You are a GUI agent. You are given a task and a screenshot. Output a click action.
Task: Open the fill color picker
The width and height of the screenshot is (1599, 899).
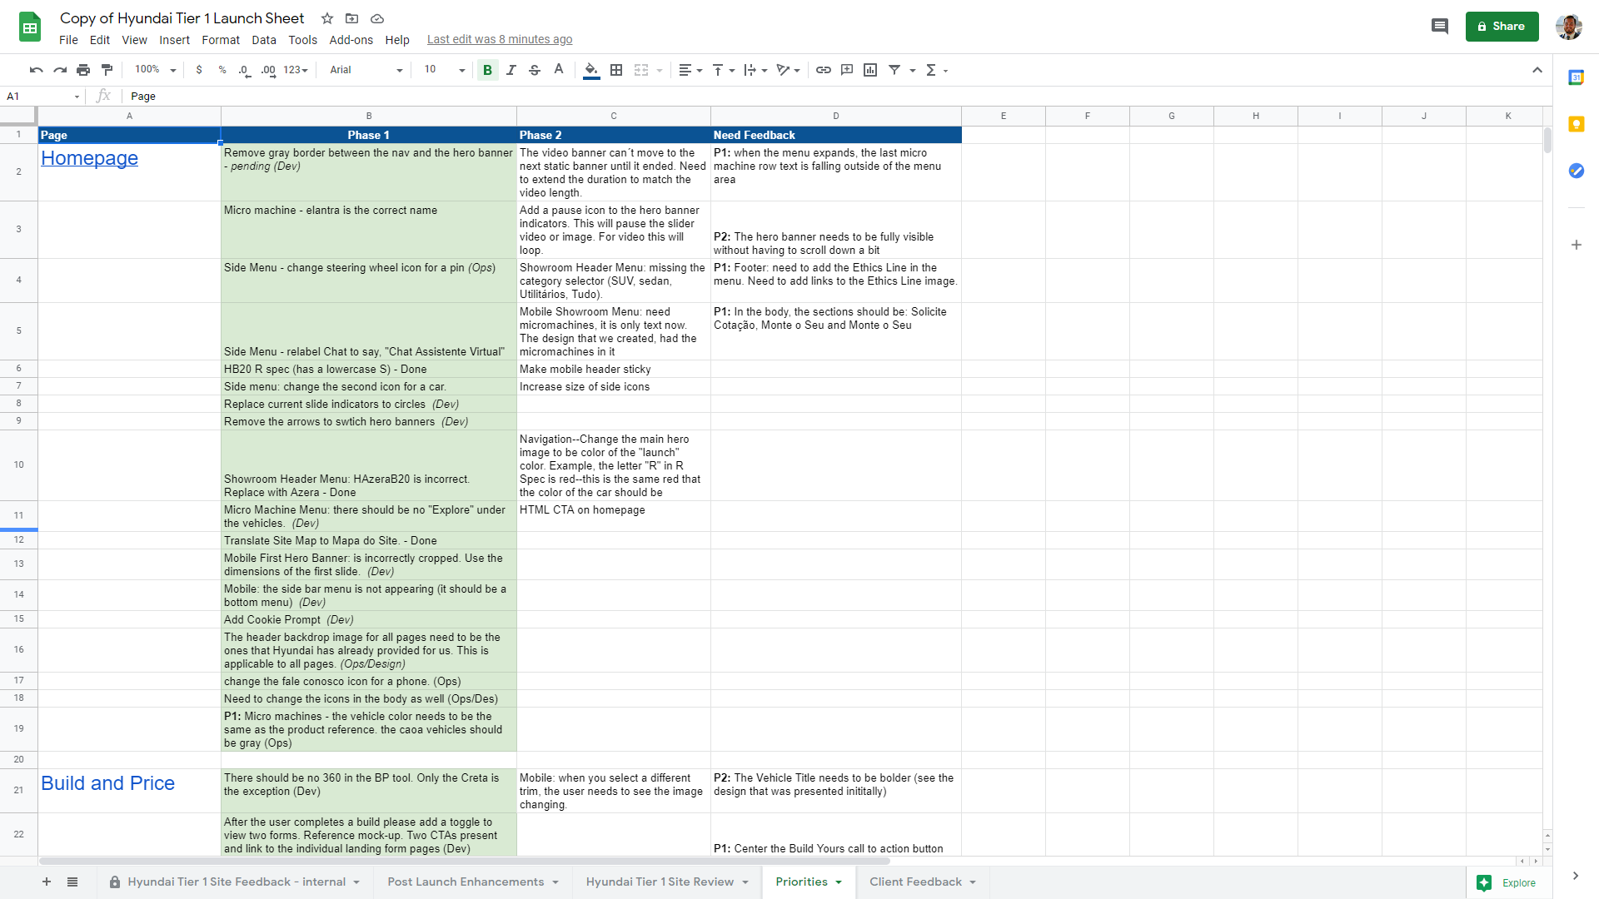point(591,70)
